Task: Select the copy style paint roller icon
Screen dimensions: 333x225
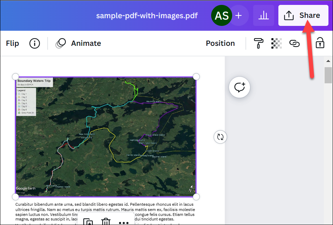Action: pyautogui.click(x=258, y=43)
